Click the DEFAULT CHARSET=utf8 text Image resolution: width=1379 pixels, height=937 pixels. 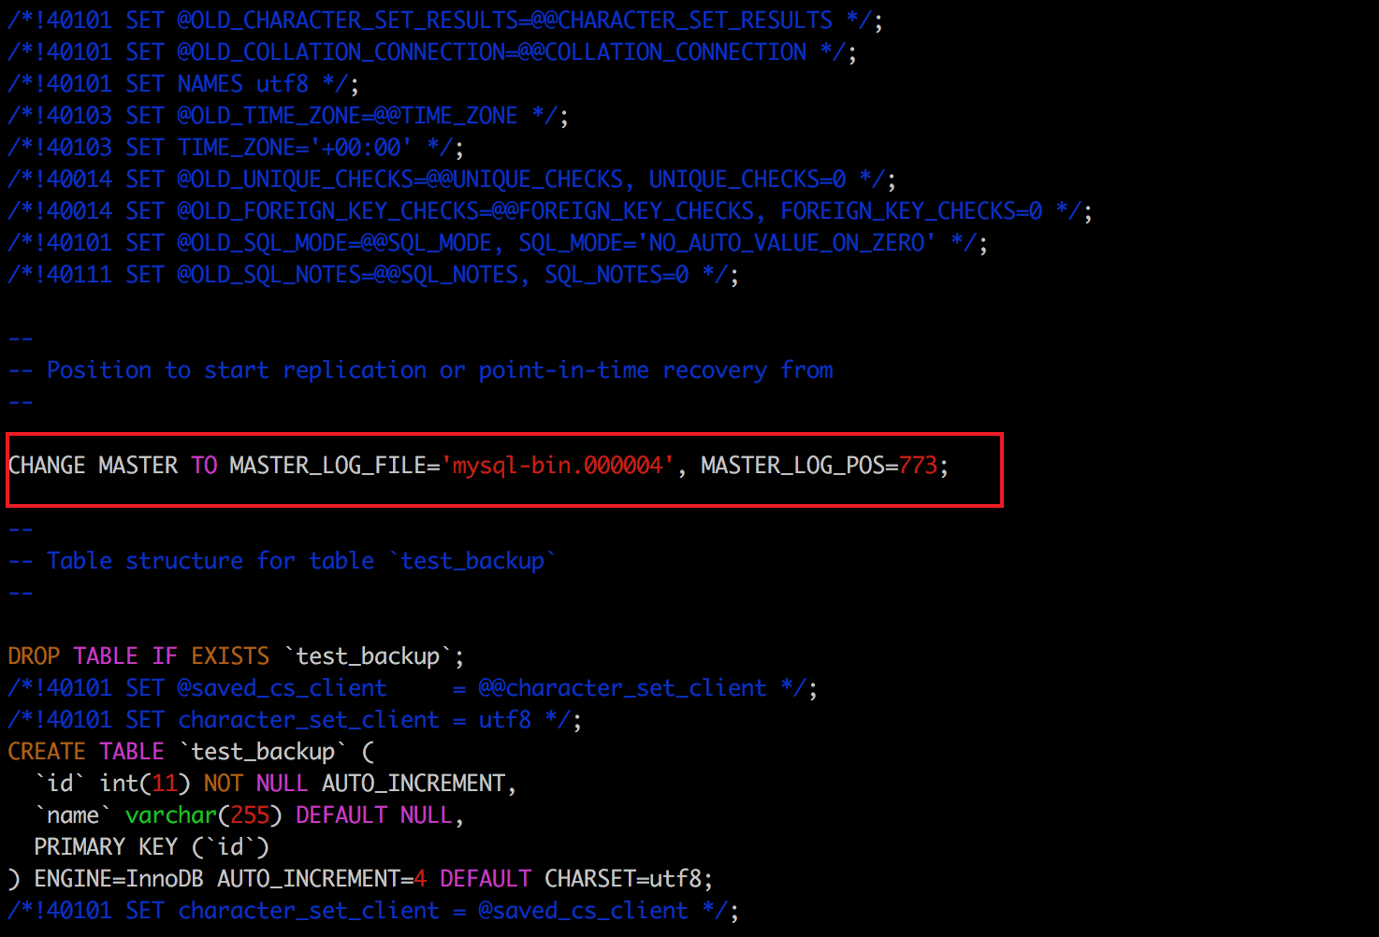tap(576, 879)
